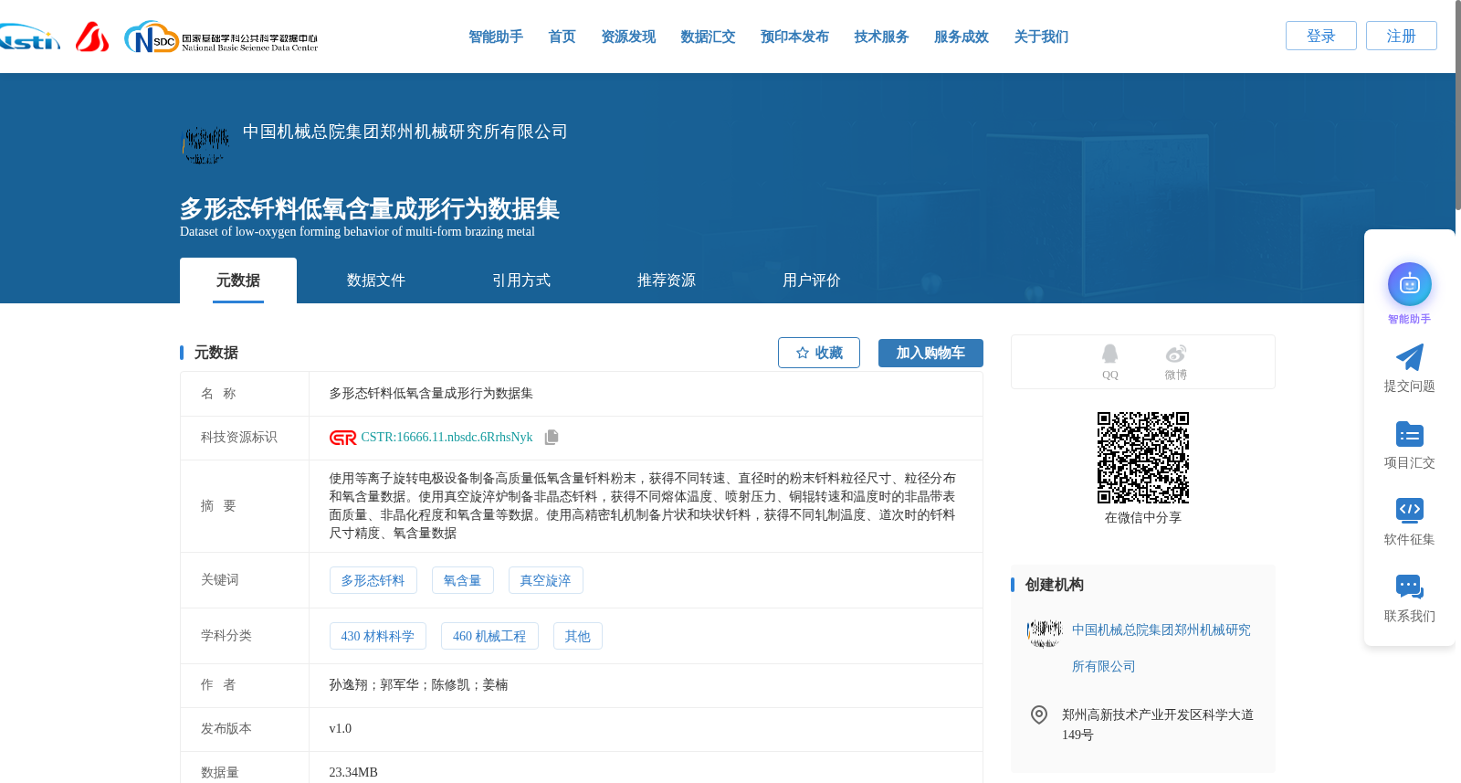1461x783 pixels.
Task: Open 项目汇交 folder icon
Action: click(x=1410, y=434)
